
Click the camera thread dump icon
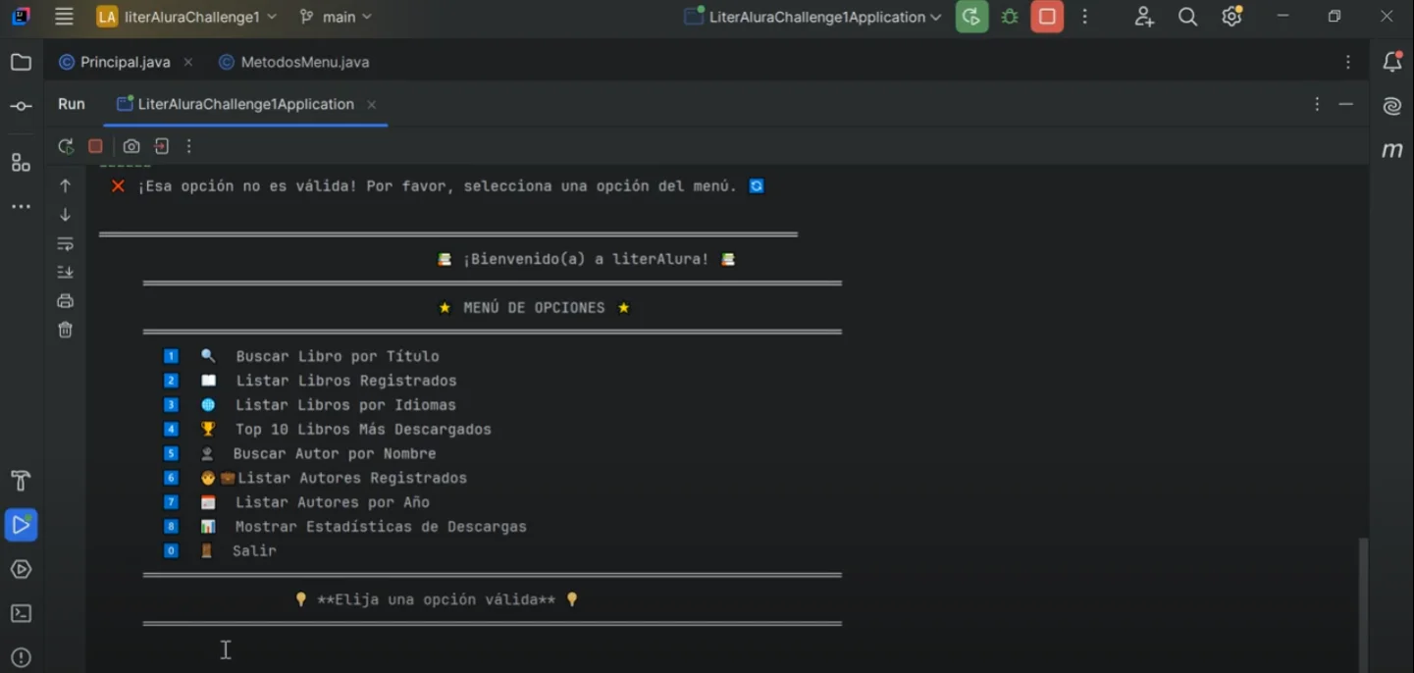(131, 146)
